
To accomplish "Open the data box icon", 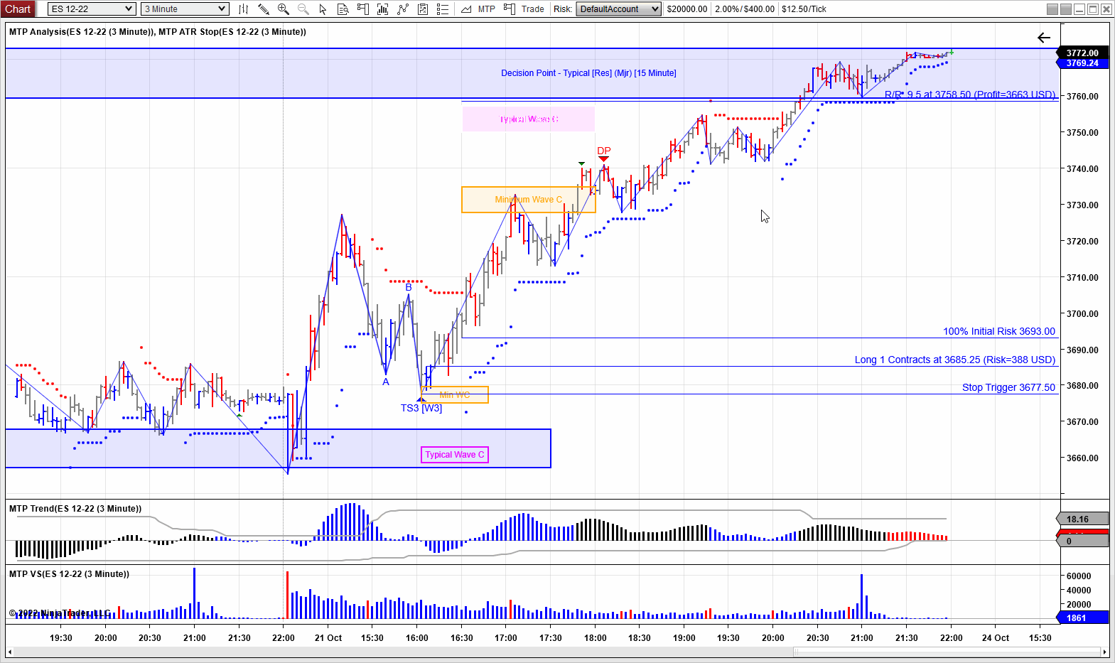I will tap(343, 9).
